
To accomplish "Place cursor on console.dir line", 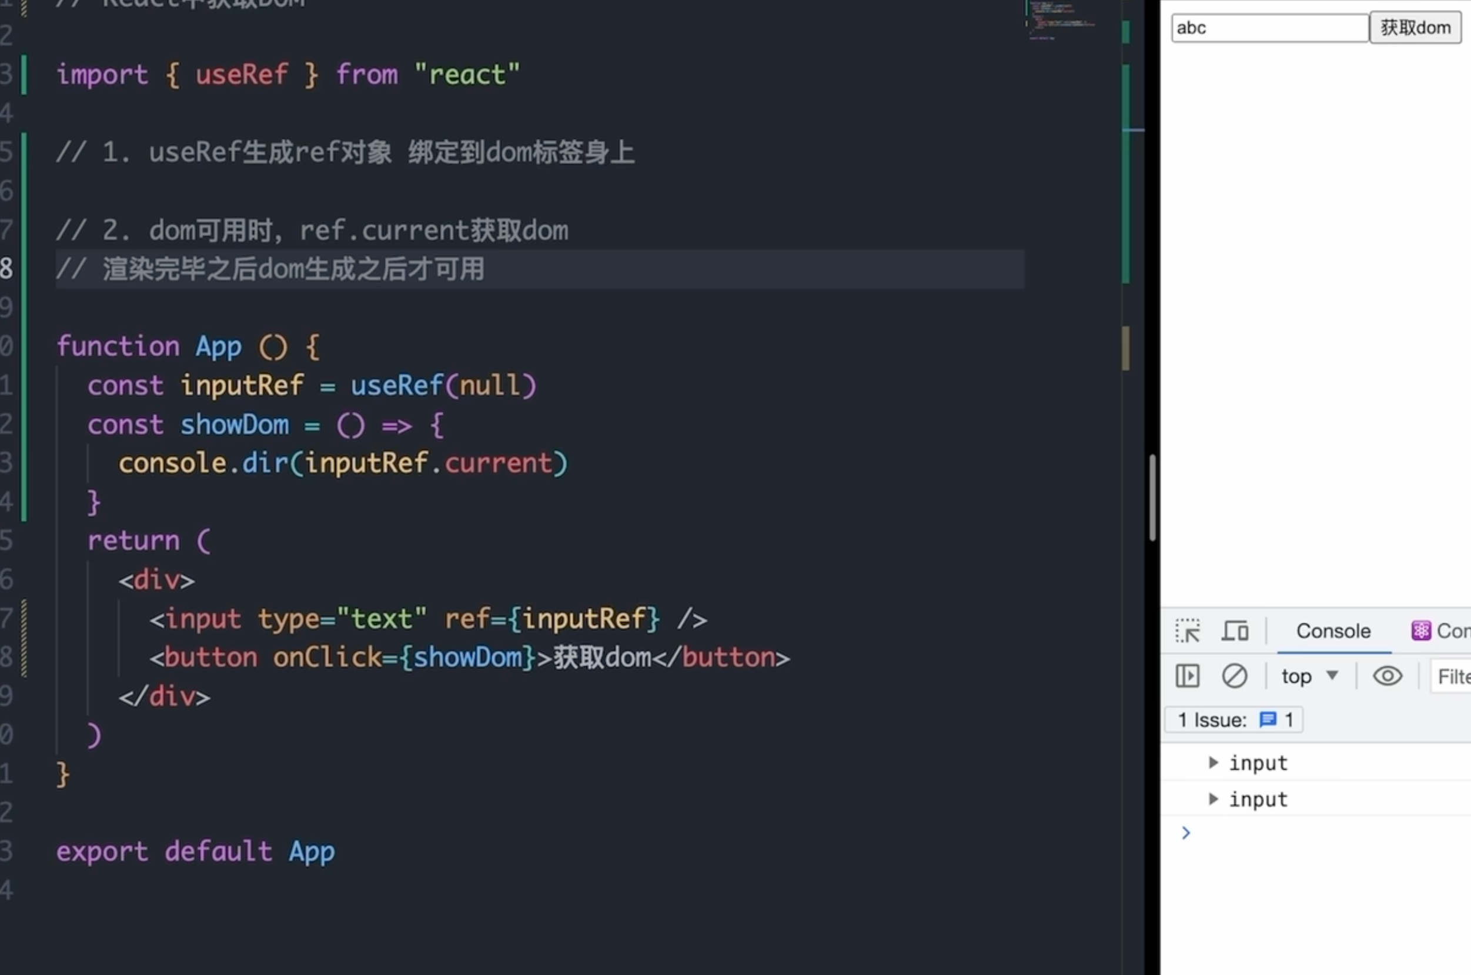I will (342, 464).
